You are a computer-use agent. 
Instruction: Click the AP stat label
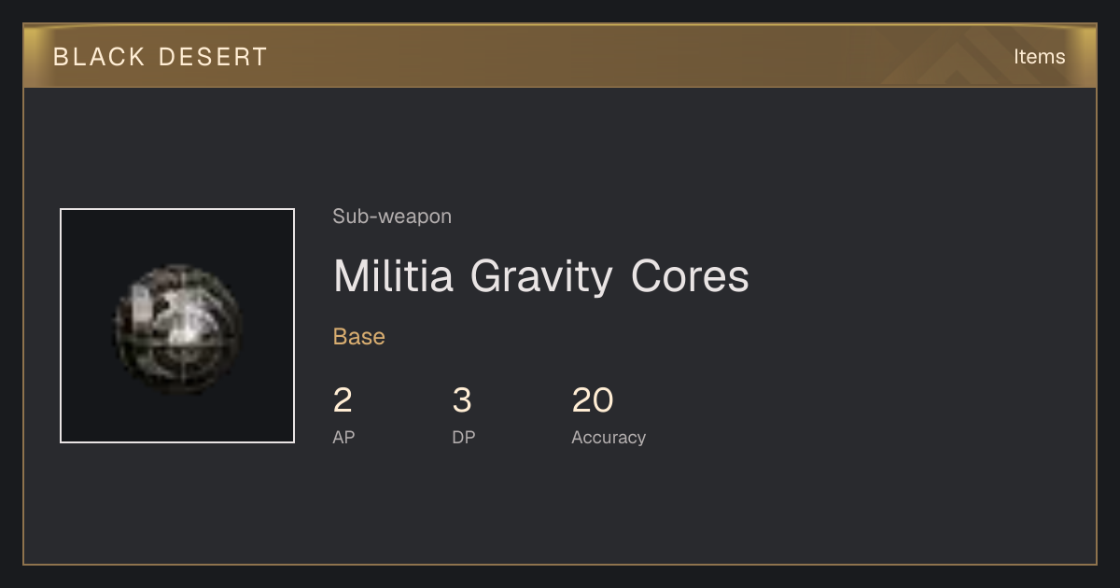[343, 437]
